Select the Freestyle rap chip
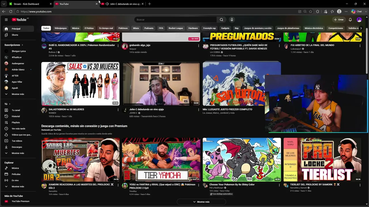Screen dimensions: 369x207 (210, 28)
